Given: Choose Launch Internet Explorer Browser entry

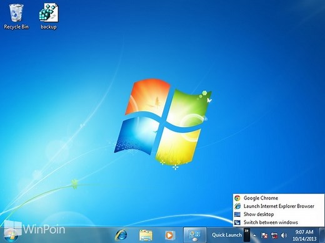Looking at the screenshot, I should coord(279,206).
